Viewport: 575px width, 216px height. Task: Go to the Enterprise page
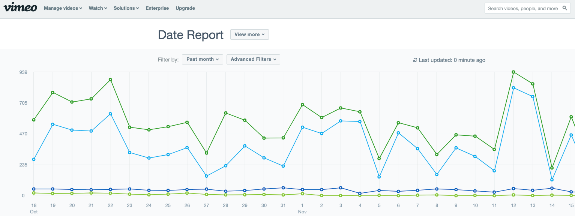pyautogui.click(x=157, y=8)
